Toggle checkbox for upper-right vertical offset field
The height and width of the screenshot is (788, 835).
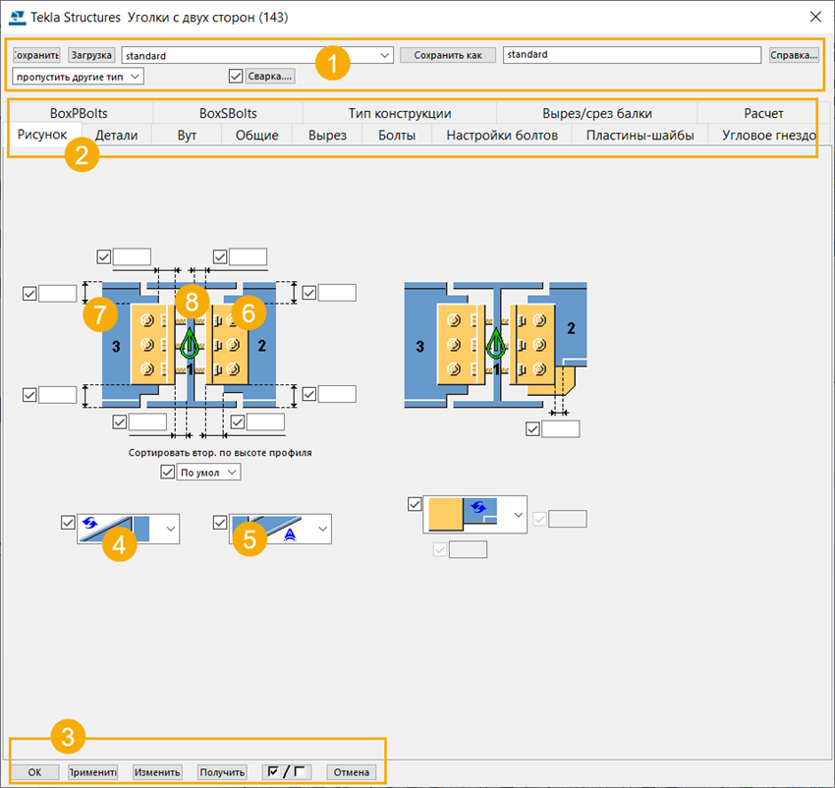309,293
